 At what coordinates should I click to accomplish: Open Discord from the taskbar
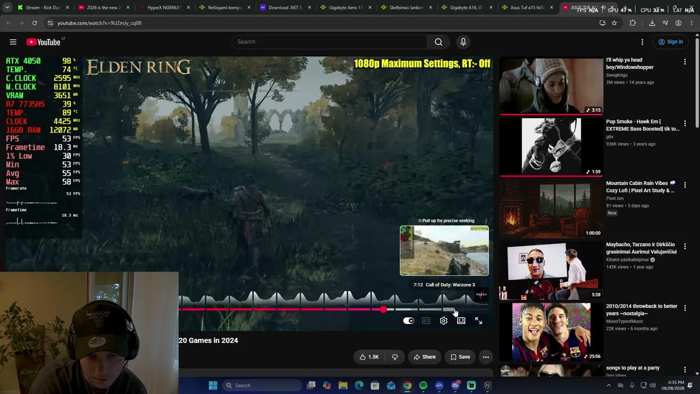(x=455, y=385)
